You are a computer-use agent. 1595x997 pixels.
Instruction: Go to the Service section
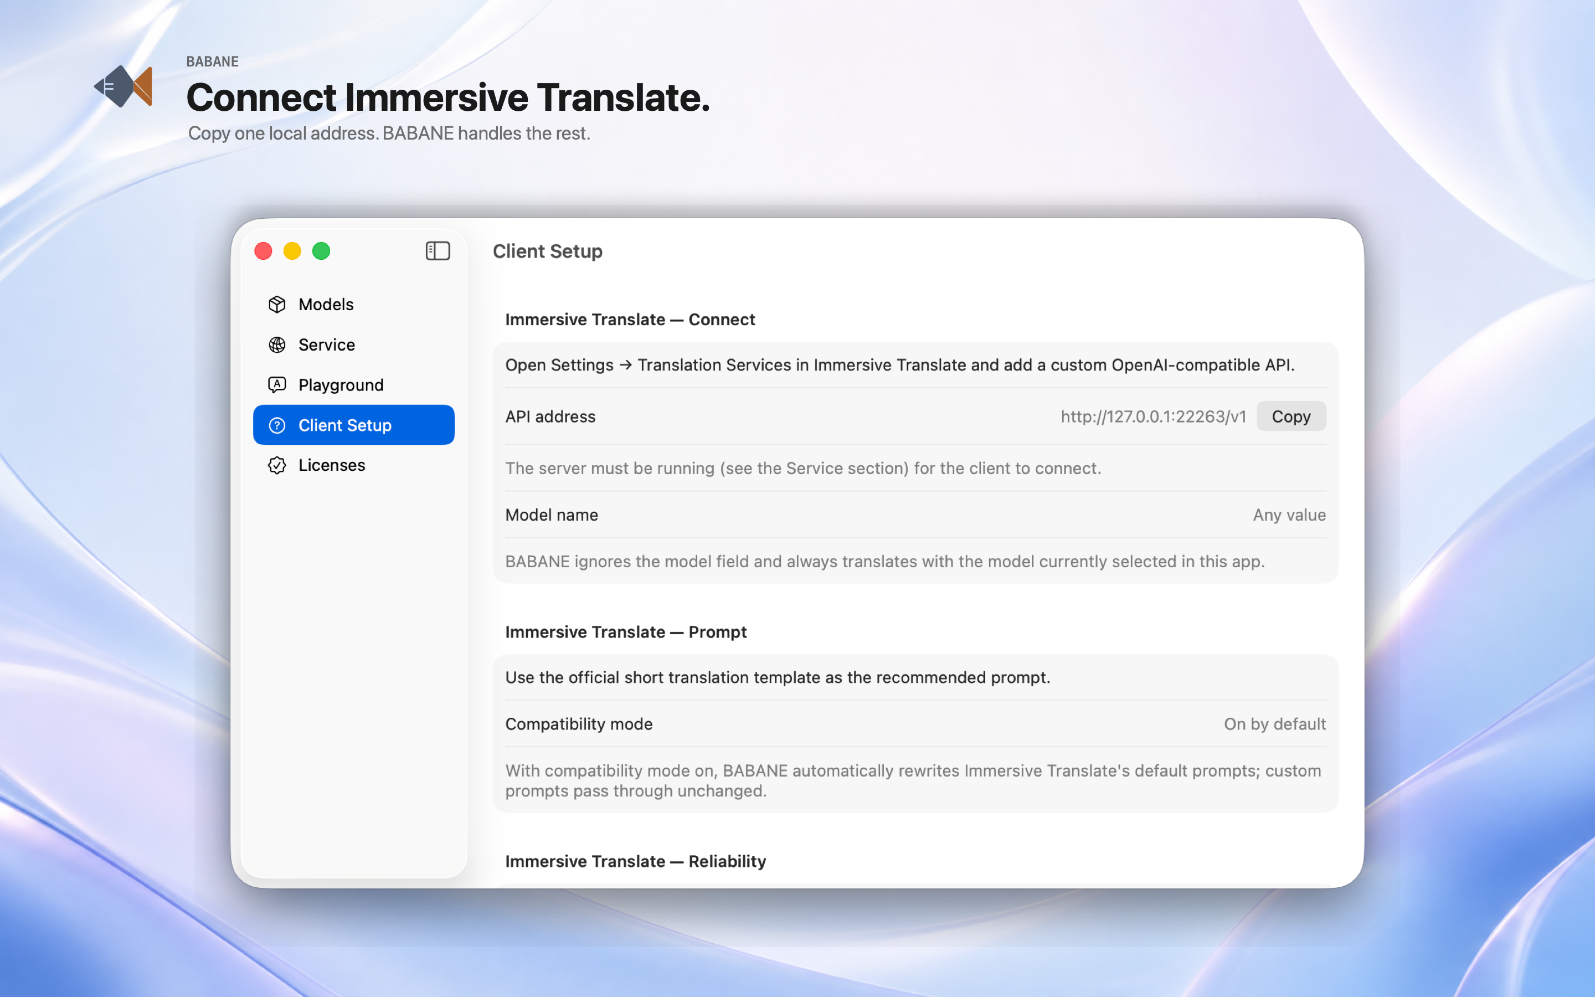(x=354, y=344)
